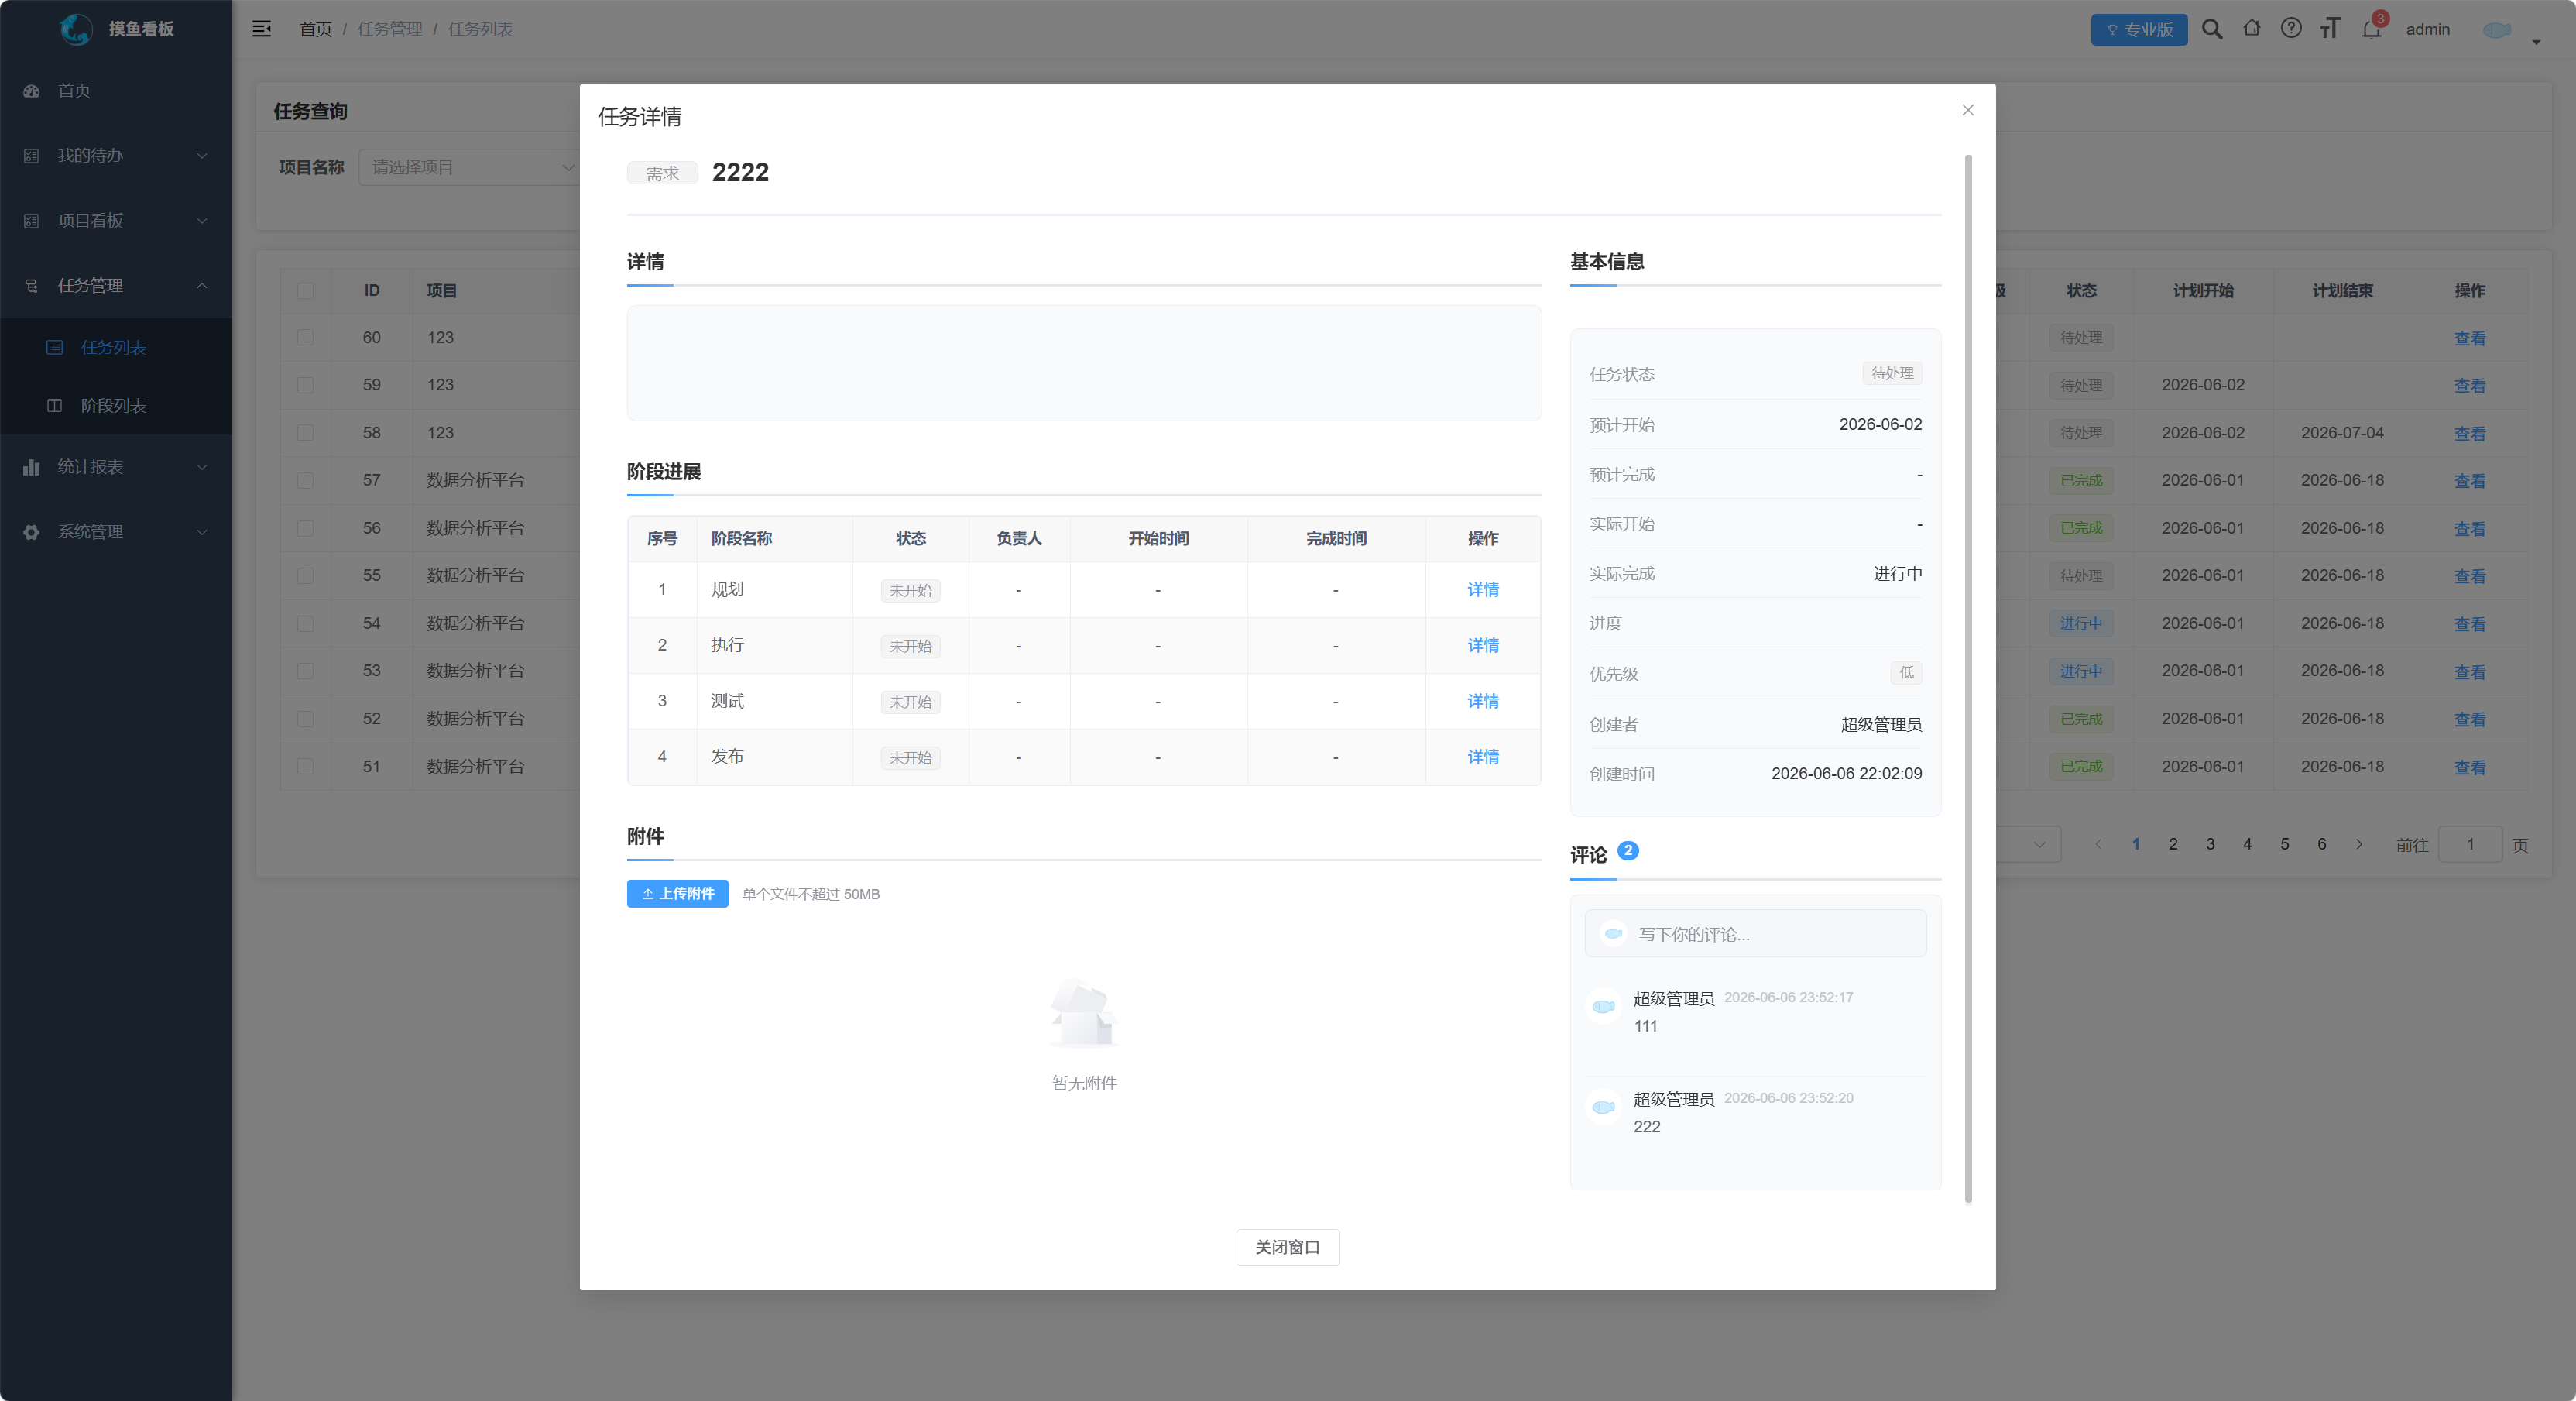This screenshot has height=1401, width=2576.
Task: Click the 统计报表 bar-chart icon
Action: tap(31, 467)
